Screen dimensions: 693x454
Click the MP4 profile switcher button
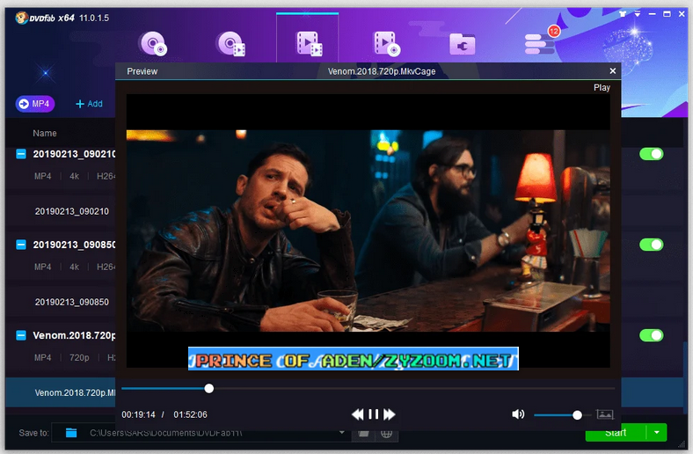click(35, 104)
